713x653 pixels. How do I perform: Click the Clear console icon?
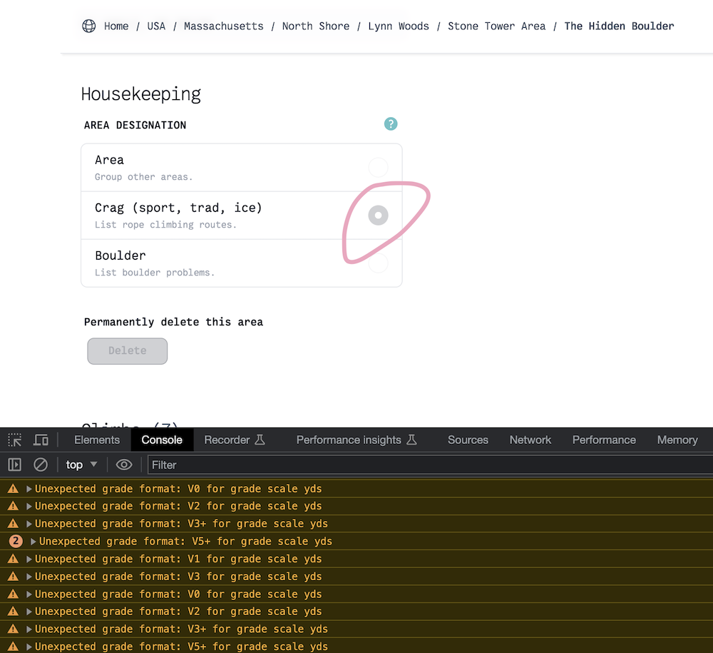coord(41,465)
